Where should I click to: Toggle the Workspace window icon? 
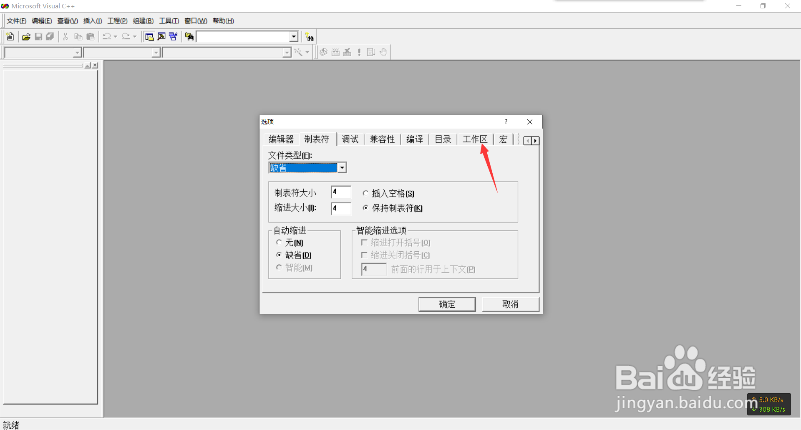(x=149, y=37)
